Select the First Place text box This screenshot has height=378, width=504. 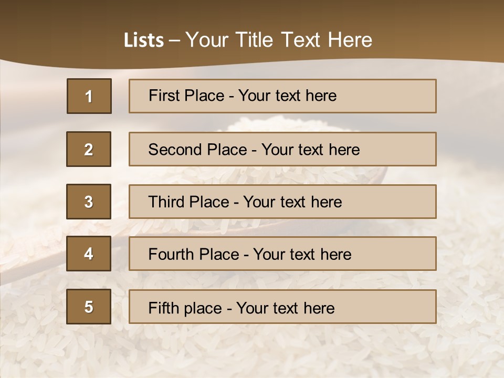pos(282,96)
